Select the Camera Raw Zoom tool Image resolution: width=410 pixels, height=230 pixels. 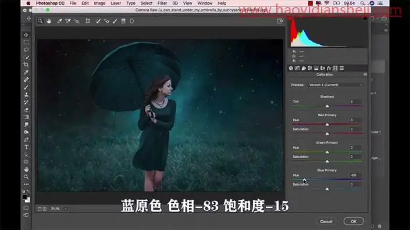click(40, 21)
